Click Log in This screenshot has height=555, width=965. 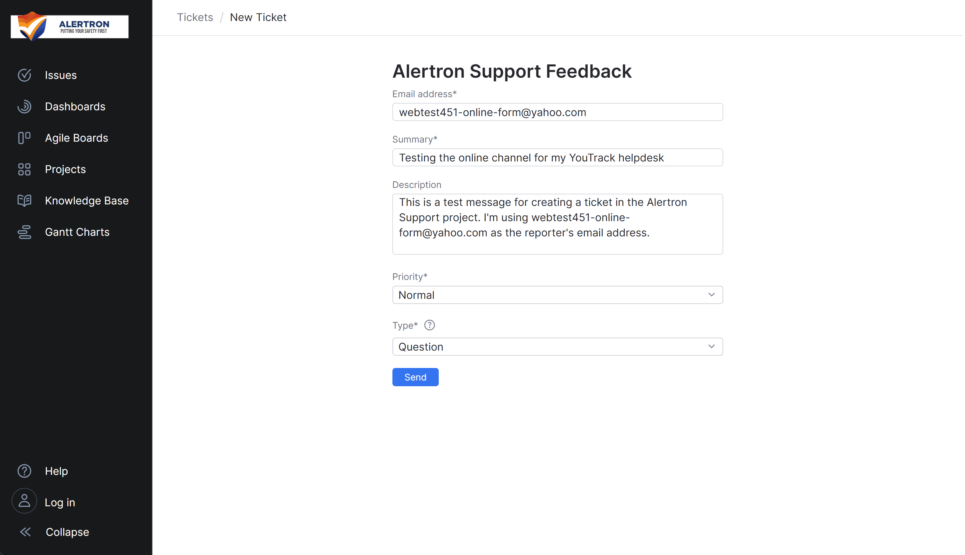(59, 502)
